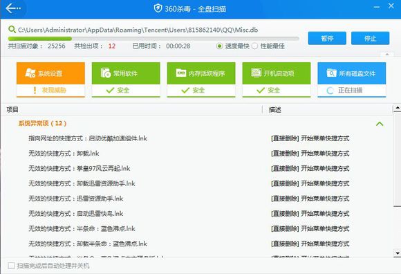This screenshot has width=401, height=274.
Task: Click [直接删除] description for 启动迅雷快鸟.lnk
Action: [310, 214]
